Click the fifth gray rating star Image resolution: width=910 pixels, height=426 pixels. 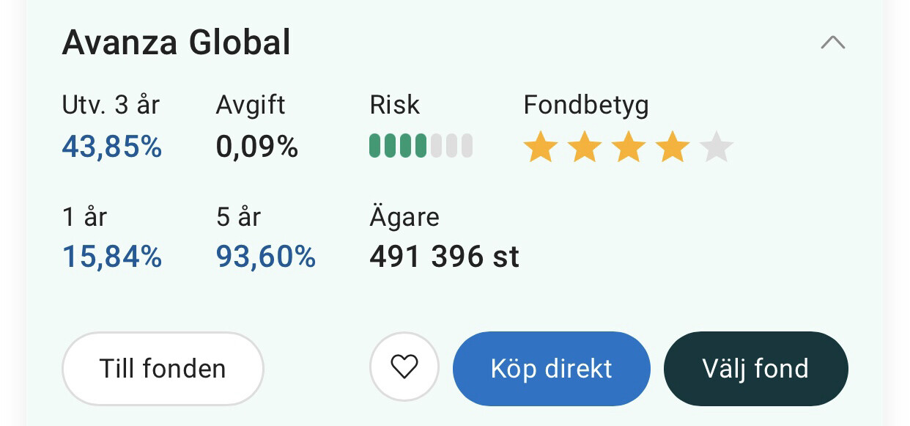pyautogui.click(x=717, y=147)
